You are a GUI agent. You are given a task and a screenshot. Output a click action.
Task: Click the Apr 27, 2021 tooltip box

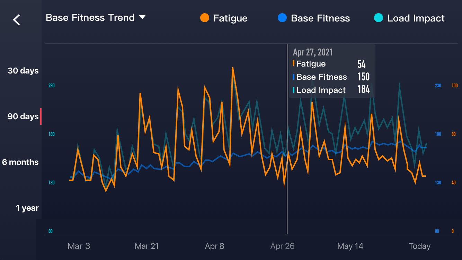[332, 71]
